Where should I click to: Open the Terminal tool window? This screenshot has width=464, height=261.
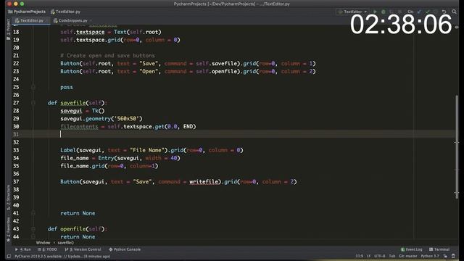pyautogui.click(x=439, y=249)
